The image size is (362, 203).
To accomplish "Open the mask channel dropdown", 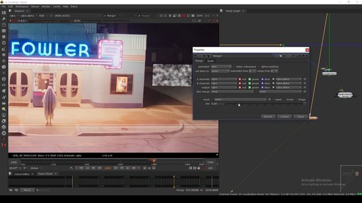I will coord(240,99).
